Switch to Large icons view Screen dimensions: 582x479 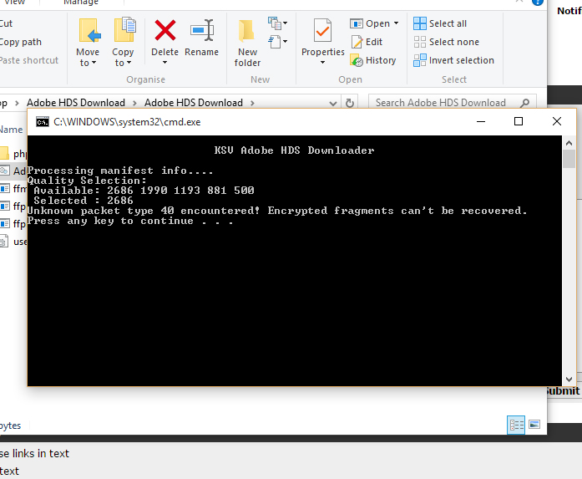click(x=534, y=425)
